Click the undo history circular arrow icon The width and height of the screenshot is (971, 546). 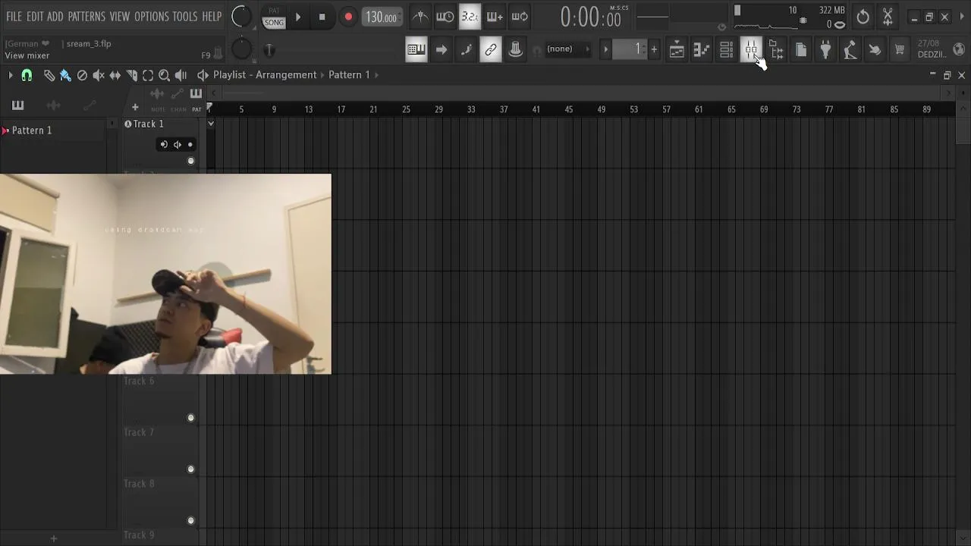pyautogui.click(x=863, y=17)
